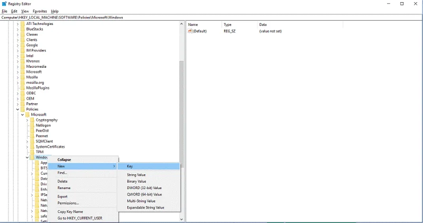
Task: Click the Netlogon folder icon
Action: coord(32,126)
